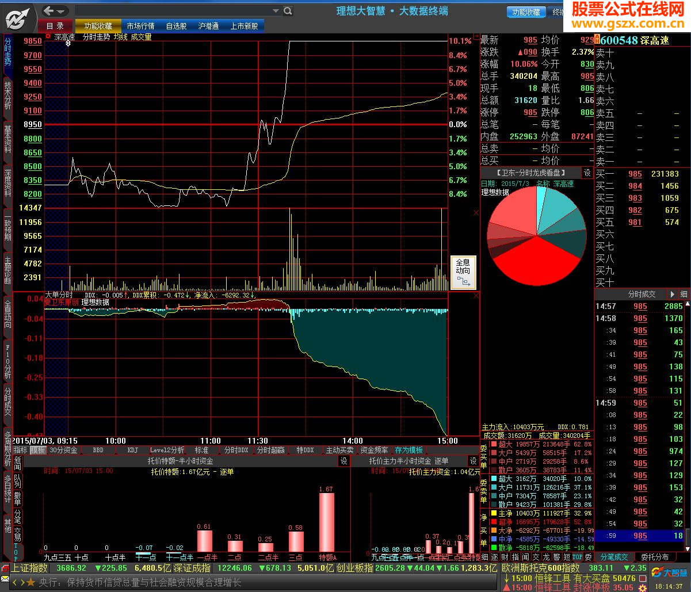Click the next-news right arrow in the ticker
The width and height of the screenshot is (691, 592).
[x=22, y=582]
